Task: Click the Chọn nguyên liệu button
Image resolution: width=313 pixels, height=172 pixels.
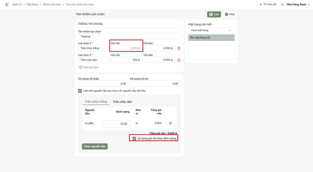Action: point(95,146)
